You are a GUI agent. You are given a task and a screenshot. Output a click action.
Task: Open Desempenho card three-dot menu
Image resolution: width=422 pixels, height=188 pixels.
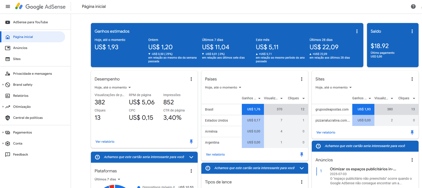coord(191,79)
